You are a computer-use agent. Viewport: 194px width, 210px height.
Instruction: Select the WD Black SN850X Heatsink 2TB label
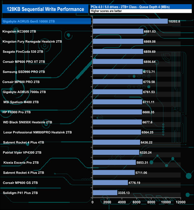pyautogui.click(x=27, y=122)
